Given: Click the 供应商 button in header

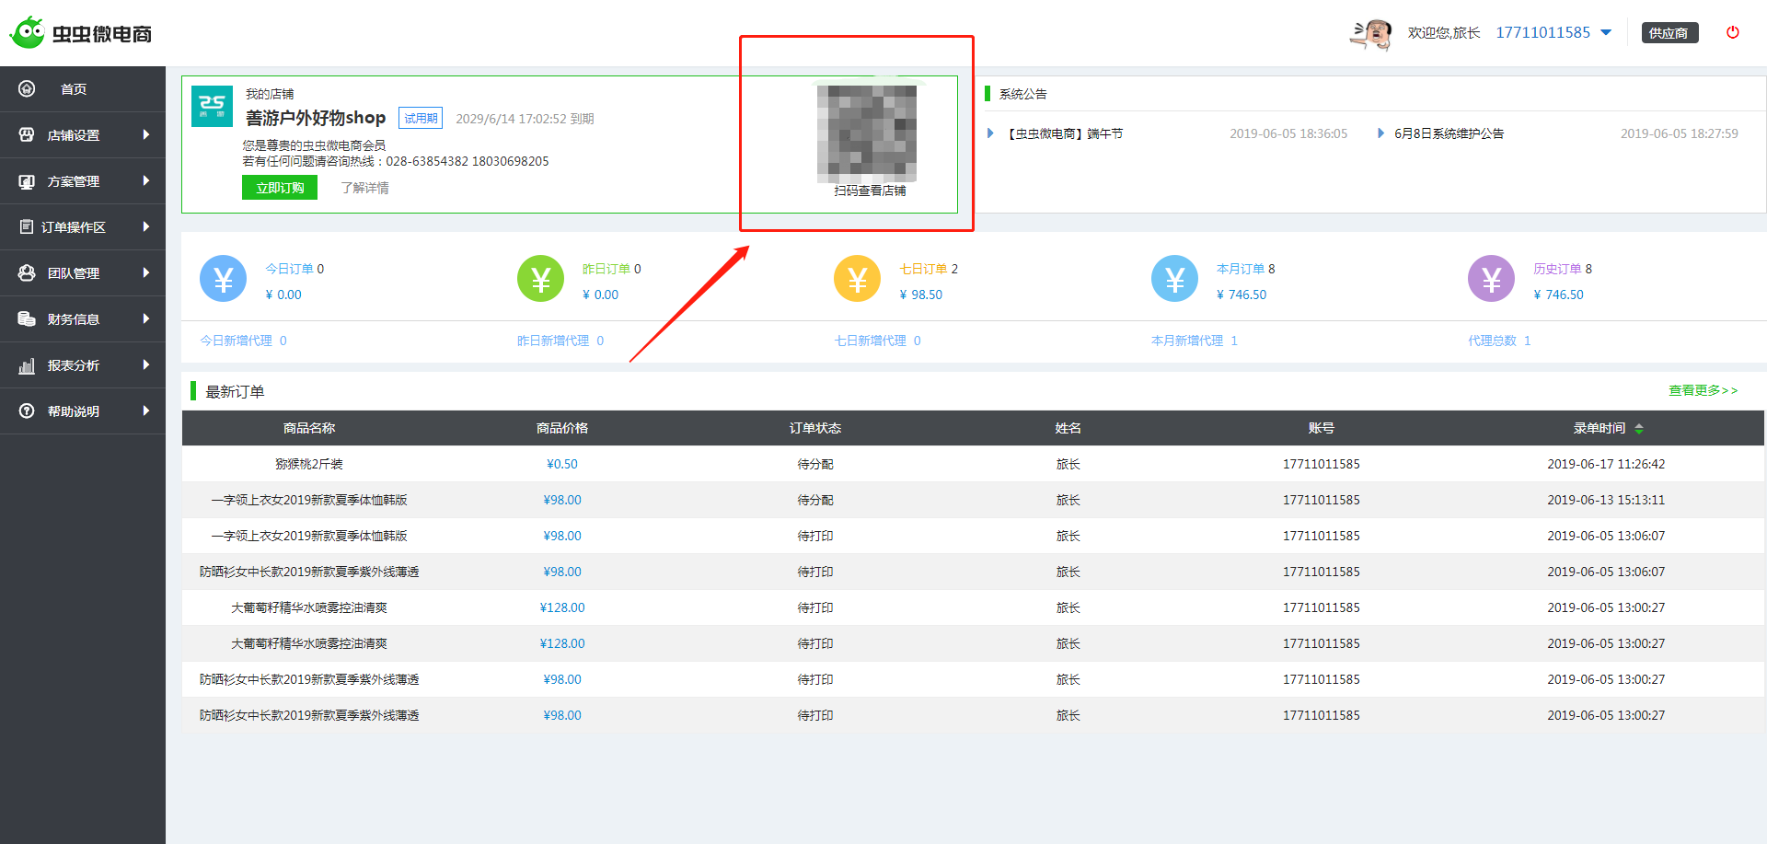Looking at the screenshot, I should pos(1669,33).
